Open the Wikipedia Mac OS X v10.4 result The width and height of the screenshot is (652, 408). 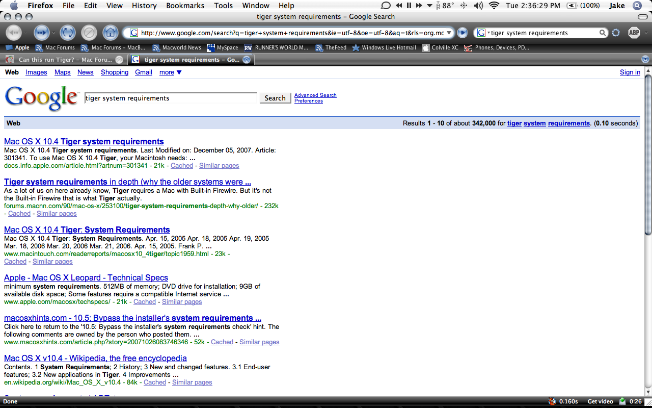click(95, 359)
